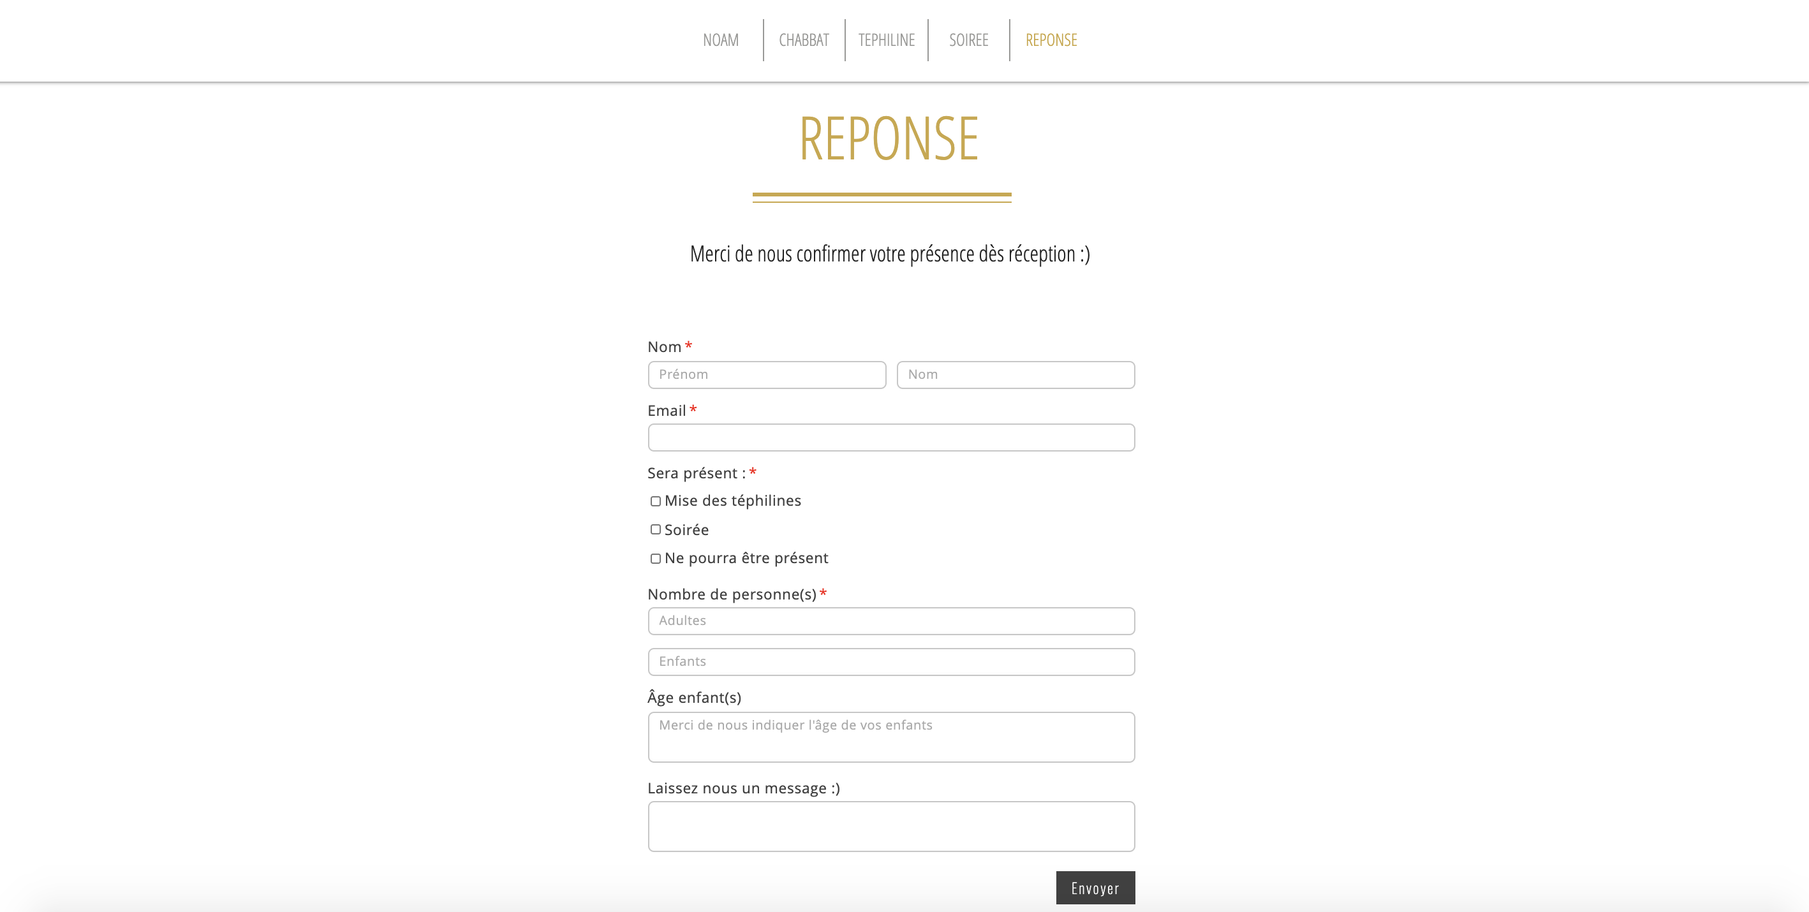The height and width of the screenshot is (912, 1809).
Task: Click the 'Laissez nous un message' label
Action: 743,788
